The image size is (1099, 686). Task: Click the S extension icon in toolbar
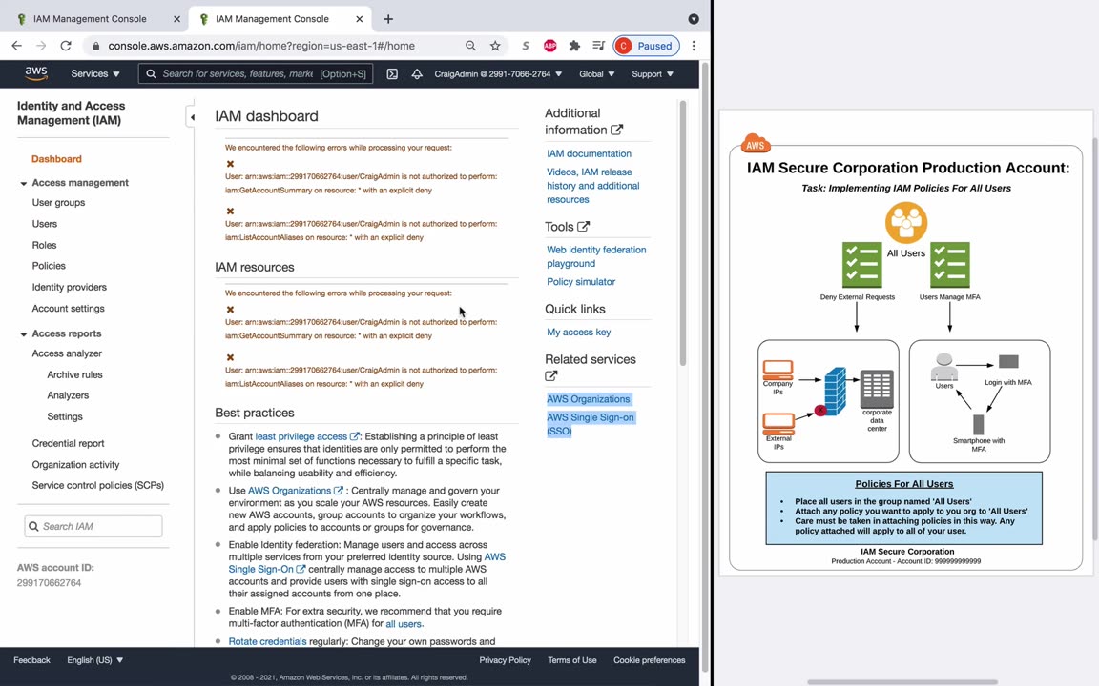point(526,46)
